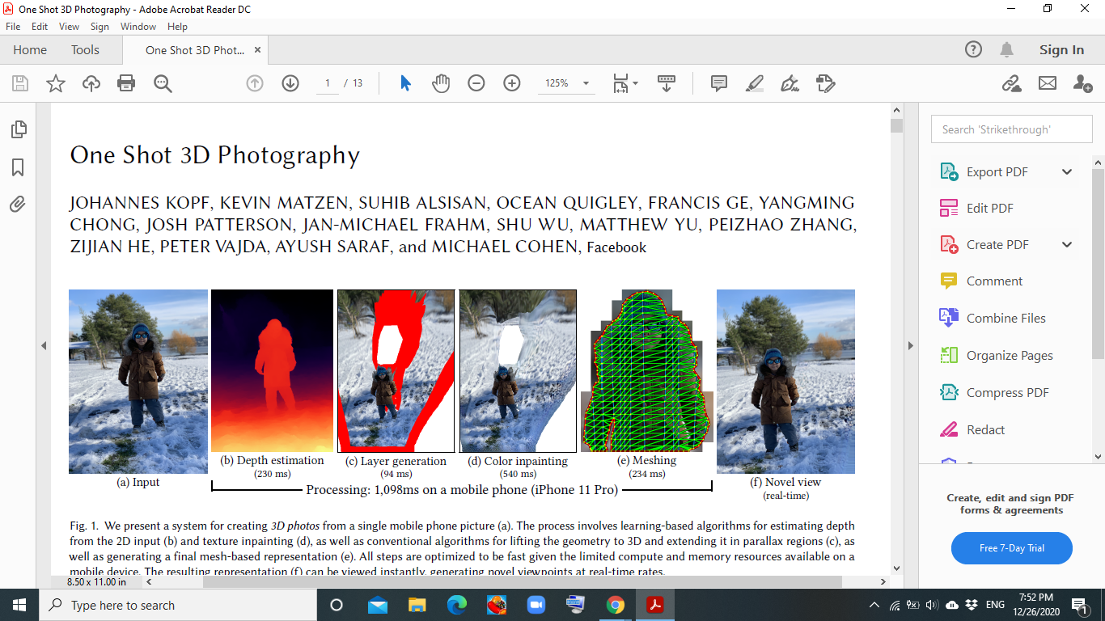Viewport: 1105px width, 621px height.
Task: Collapse the right tools pane arrow
Action: point(911,345)
